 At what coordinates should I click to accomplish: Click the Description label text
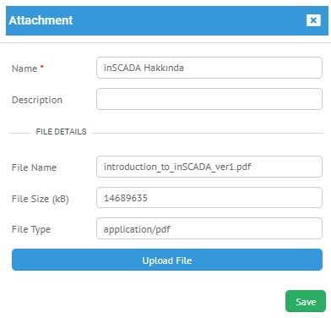(x=37, y=100)
